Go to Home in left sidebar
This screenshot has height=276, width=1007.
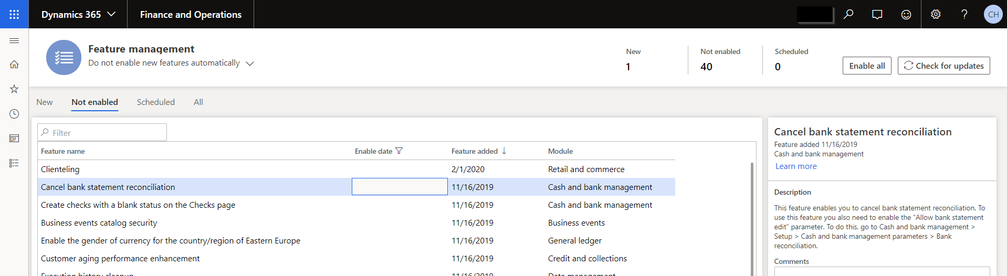(x=14, y=65)
